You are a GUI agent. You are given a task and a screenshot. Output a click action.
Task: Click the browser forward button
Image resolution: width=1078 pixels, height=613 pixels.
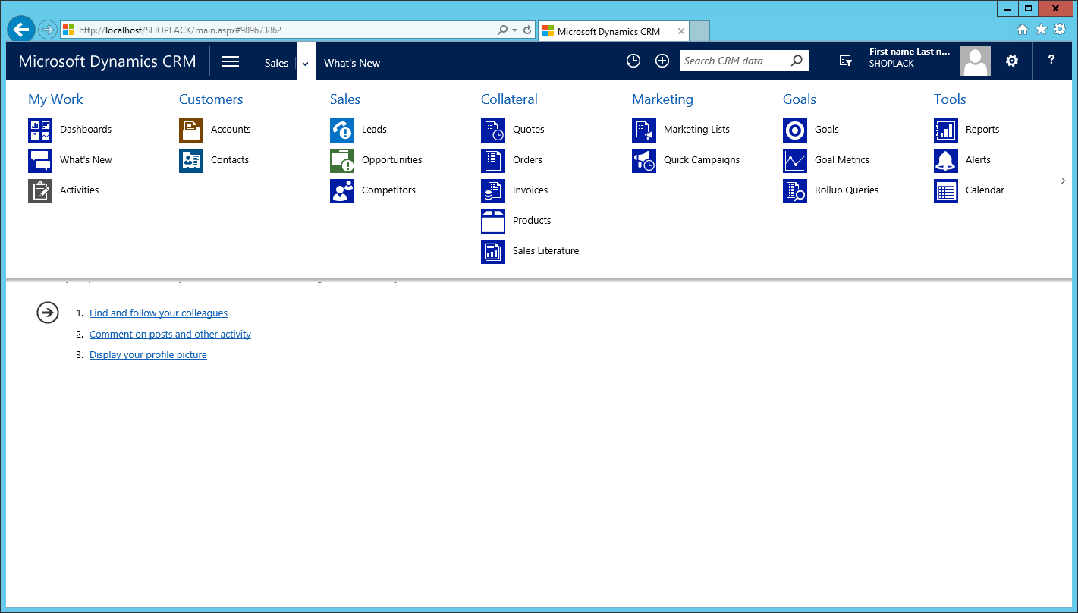(x=48, y=30)
